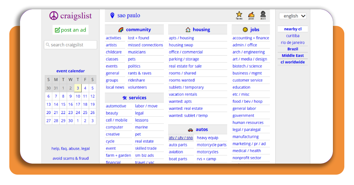This screenshot has width=354, height=185.
Task: Open nonprofit sector link
Action: (x=247, y=158)
